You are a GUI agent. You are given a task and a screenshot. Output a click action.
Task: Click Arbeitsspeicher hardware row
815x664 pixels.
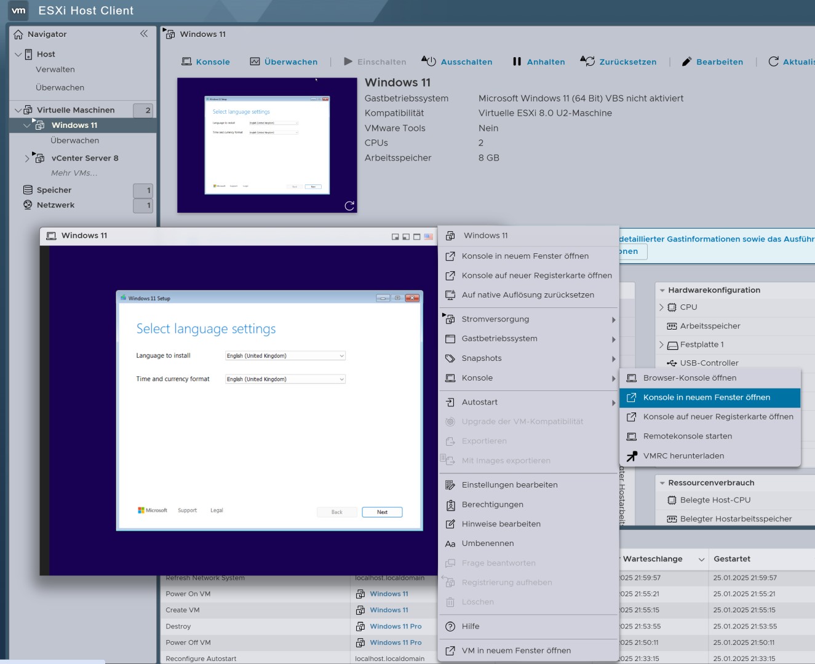(735, 326)
